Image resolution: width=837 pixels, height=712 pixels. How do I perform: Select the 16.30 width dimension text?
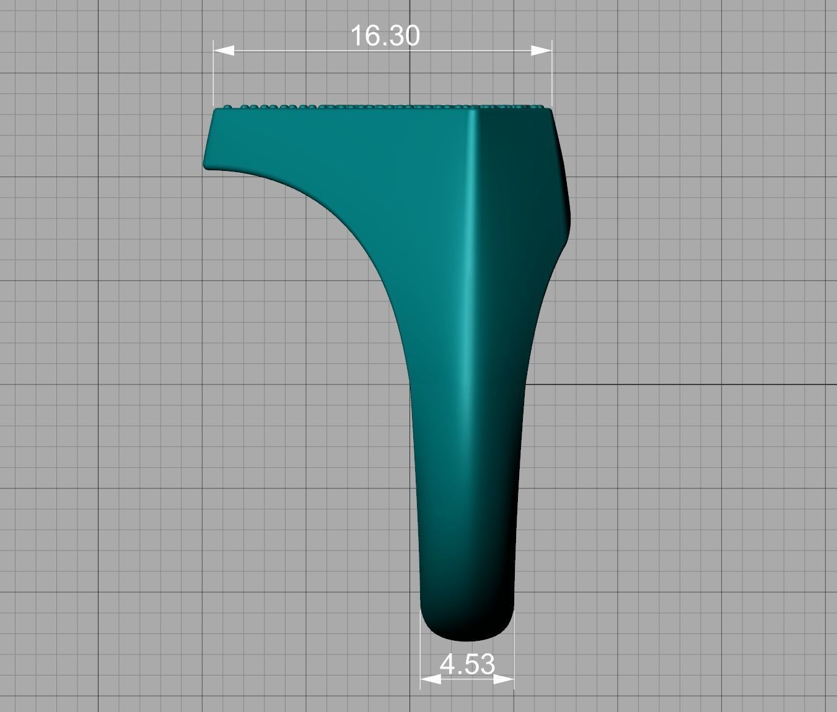[x=385, y=35]
